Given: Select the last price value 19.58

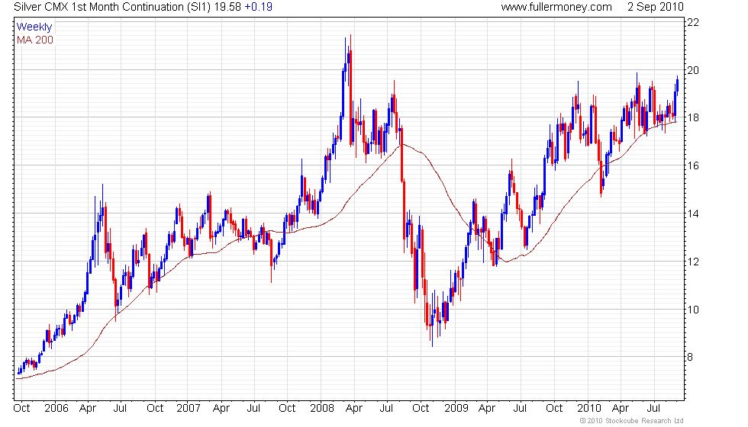Looking at the screenshot, I should (x=227, y=7).
